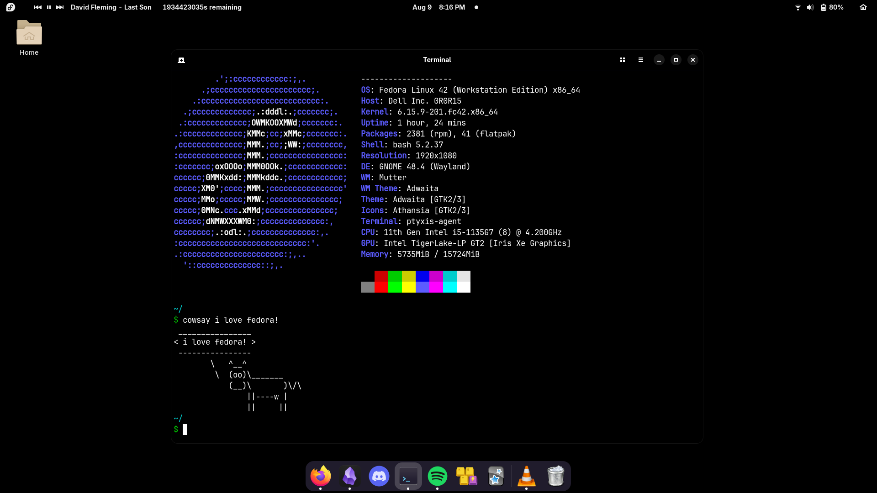This screenshot has height=493, width=877.
Task: Click the volume speaker icon
Action: [x=810, y=7]
